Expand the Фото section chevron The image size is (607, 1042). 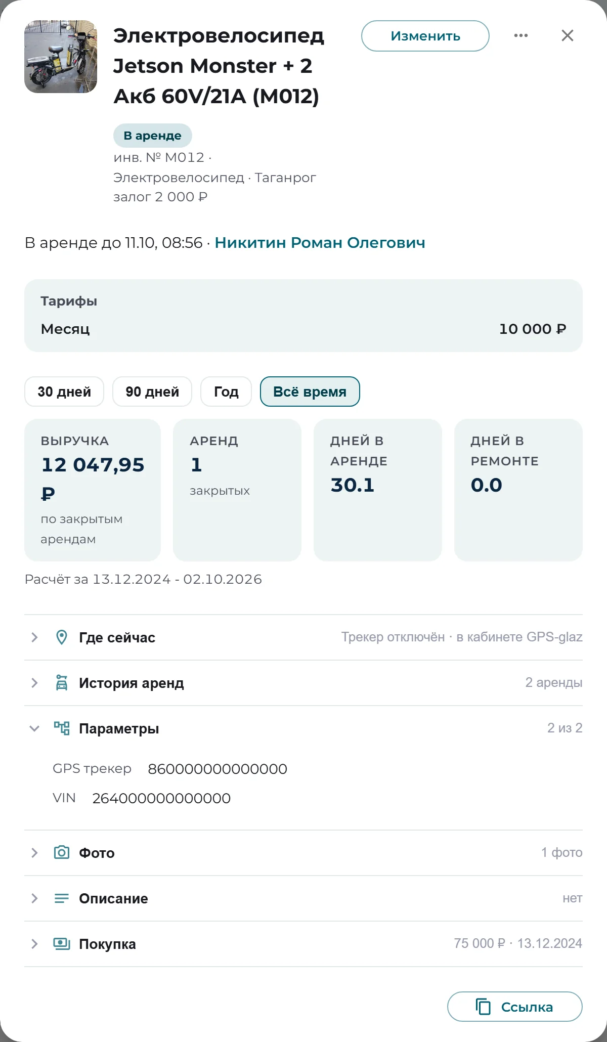click(x=34, y=853)
